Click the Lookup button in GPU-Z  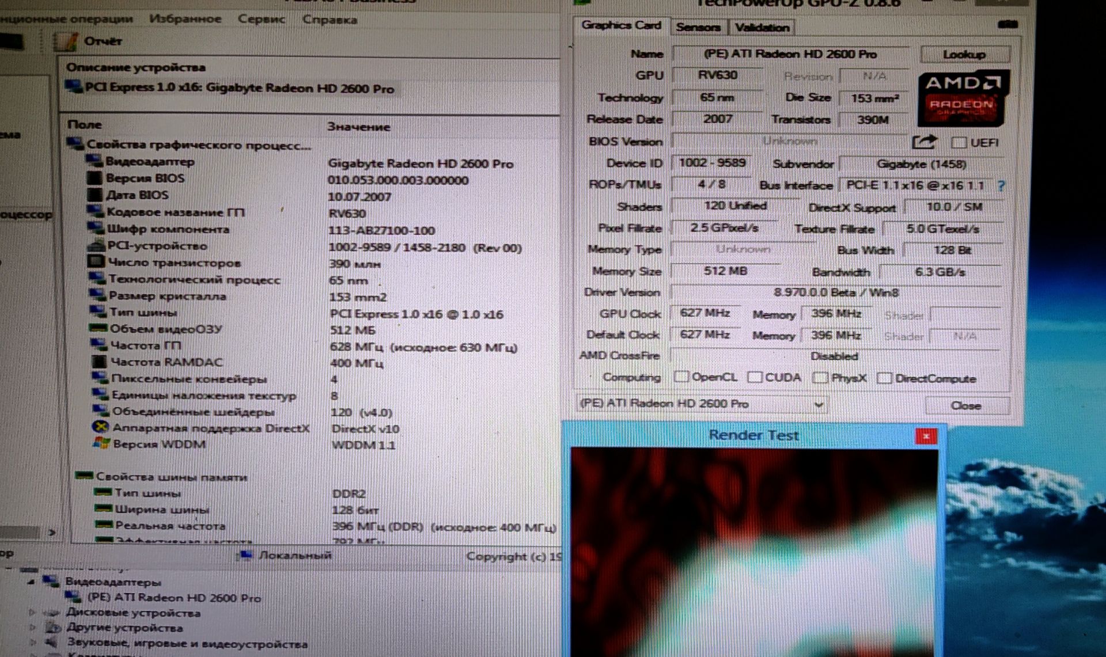(x=964, y=55)
